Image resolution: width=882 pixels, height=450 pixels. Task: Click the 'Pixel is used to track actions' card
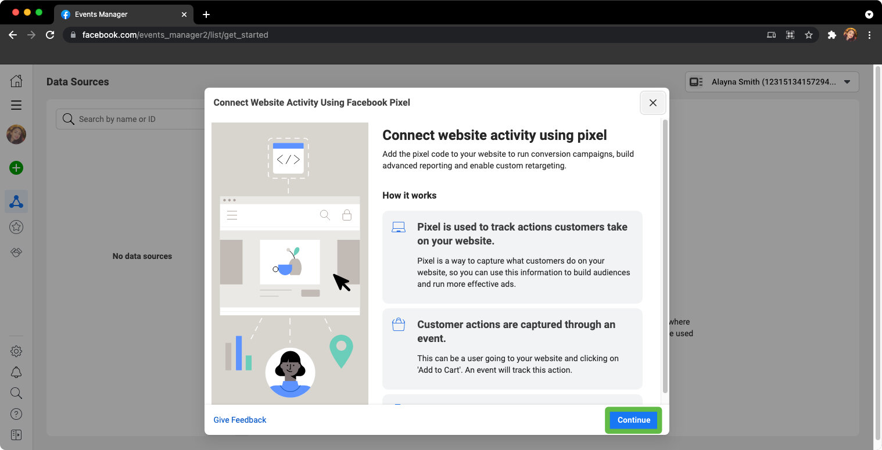pos(512,257)
